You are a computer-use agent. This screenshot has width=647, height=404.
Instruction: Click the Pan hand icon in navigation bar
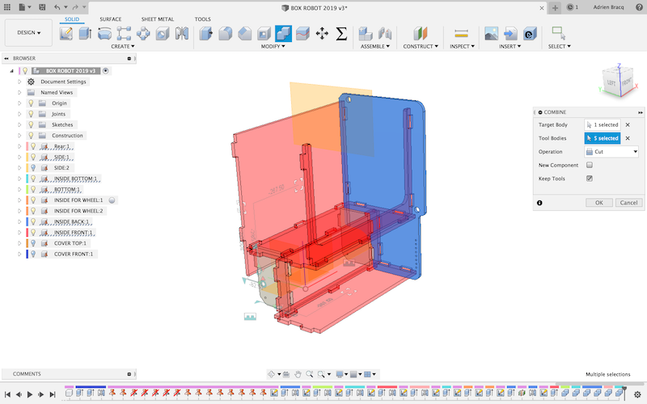[298, 374]
